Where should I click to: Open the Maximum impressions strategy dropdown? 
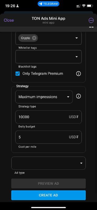(44, 97)
